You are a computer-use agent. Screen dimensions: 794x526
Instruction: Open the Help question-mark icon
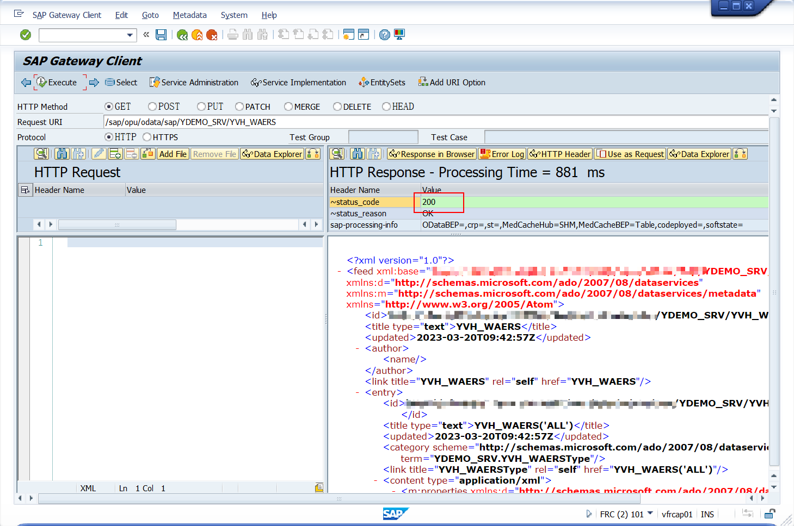pos(384,34)
